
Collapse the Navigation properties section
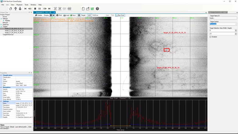1,87
